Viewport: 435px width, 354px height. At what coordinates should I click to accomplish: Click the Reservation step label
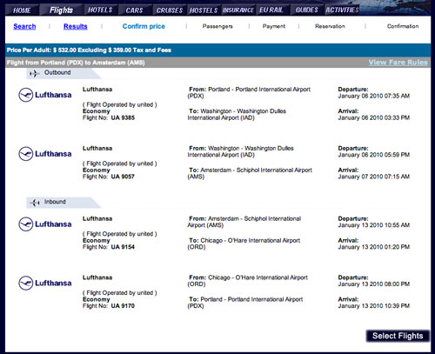tap(330, 26)
